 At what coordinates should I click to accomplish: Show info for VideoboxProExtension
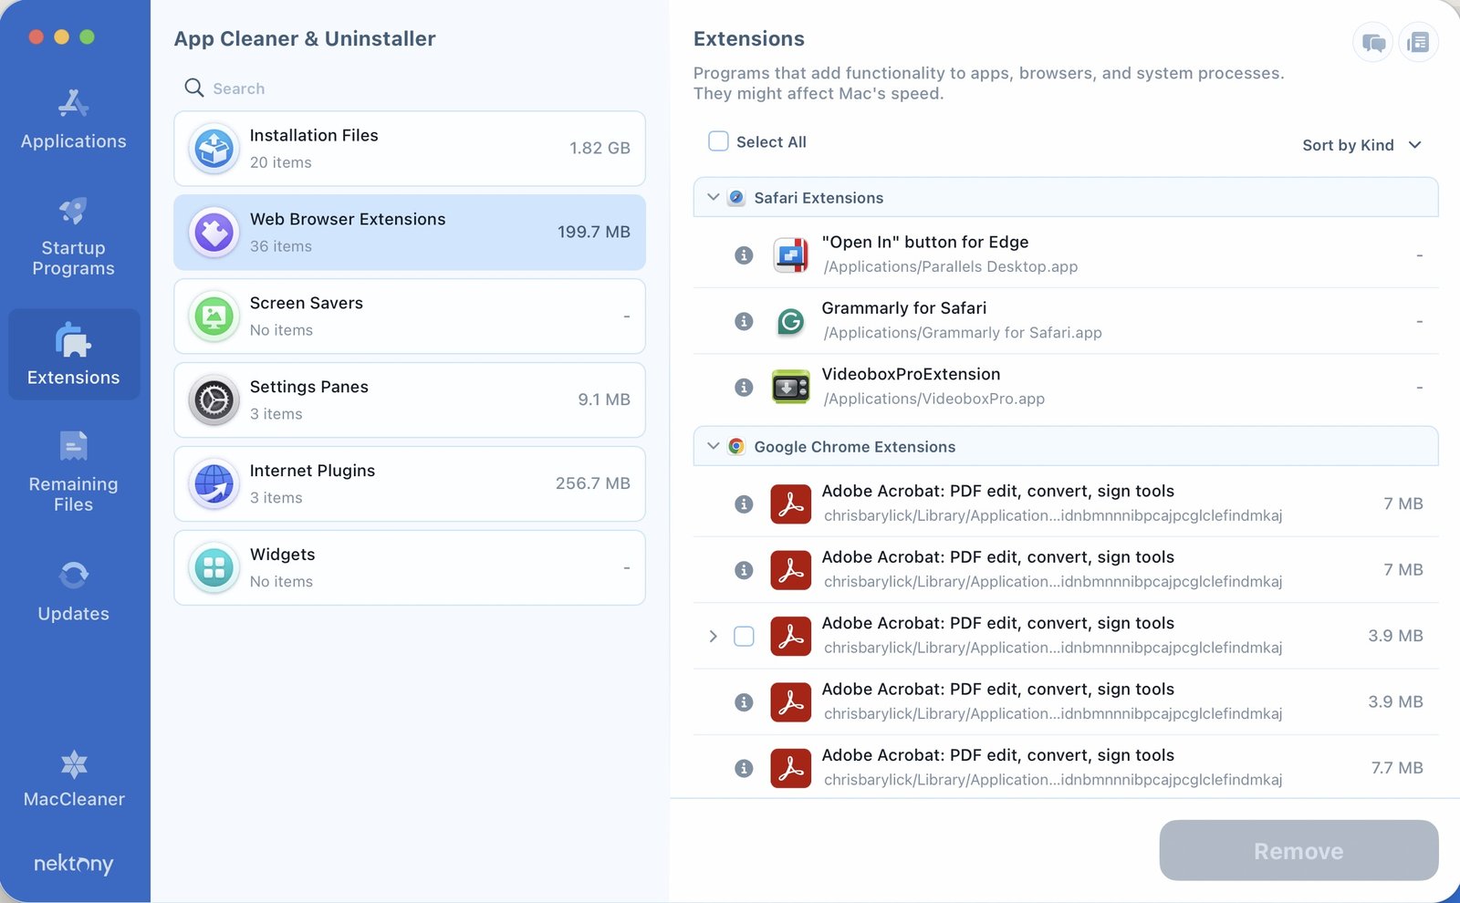(744, 388)
